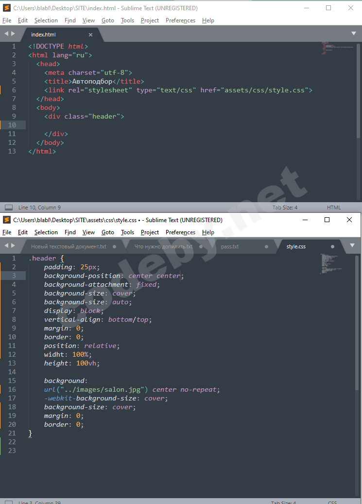The height and width of the screenshot is (504, 362).
Task: Click minimap in index.html window
Action: click(x=338, y=48)
